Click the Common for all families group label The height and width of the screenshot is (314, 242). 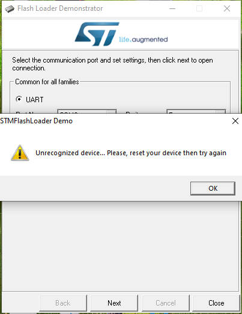click(x=47, y=82)
